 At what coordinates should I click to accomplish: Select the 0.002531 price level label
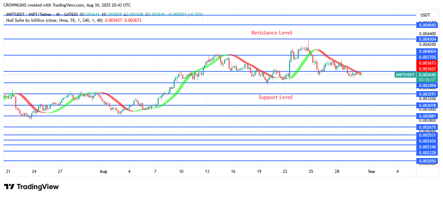click(427, 135)
